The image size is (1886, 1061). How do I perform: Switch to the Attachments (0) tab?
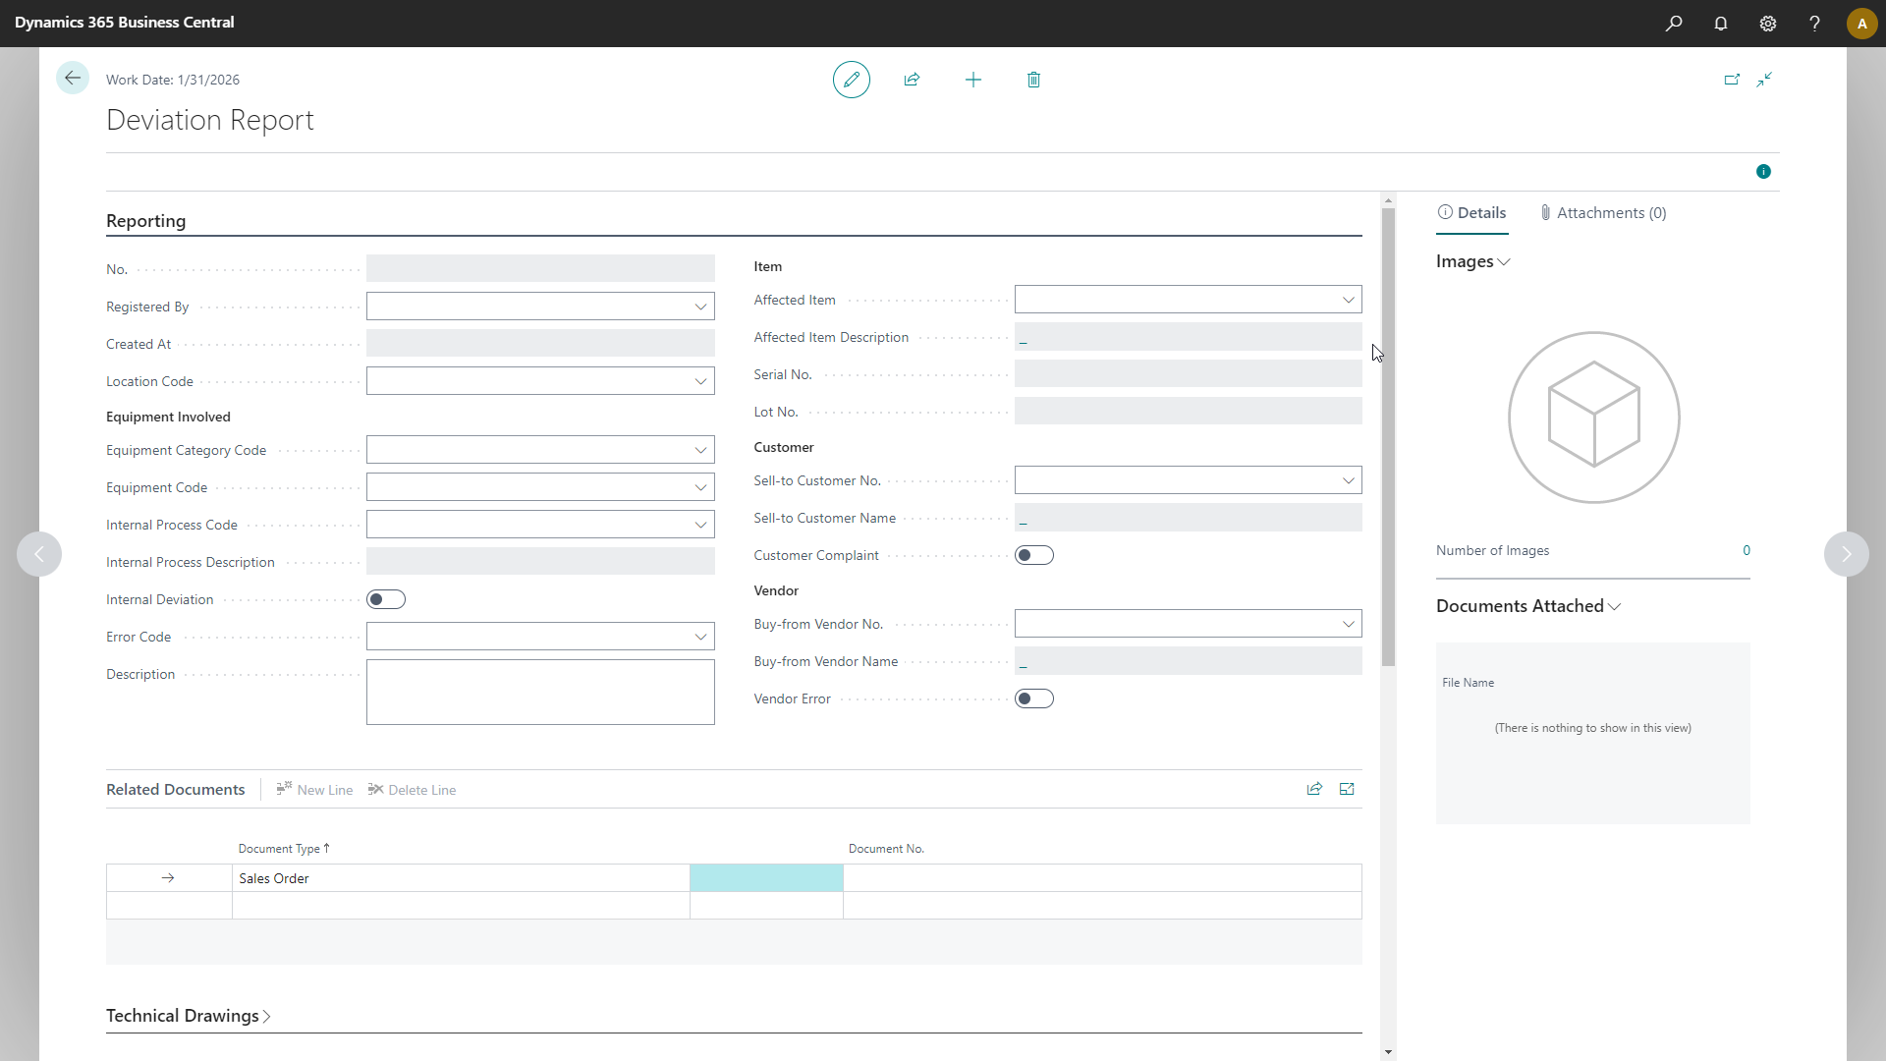(1603, 213)
